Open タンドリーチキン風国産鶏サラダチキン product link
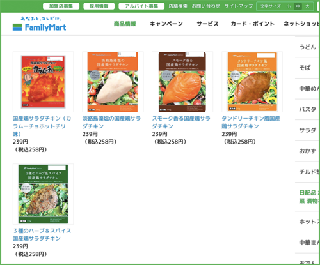The image size is (320, 265). pyautogui.click(x=251, y=122)
